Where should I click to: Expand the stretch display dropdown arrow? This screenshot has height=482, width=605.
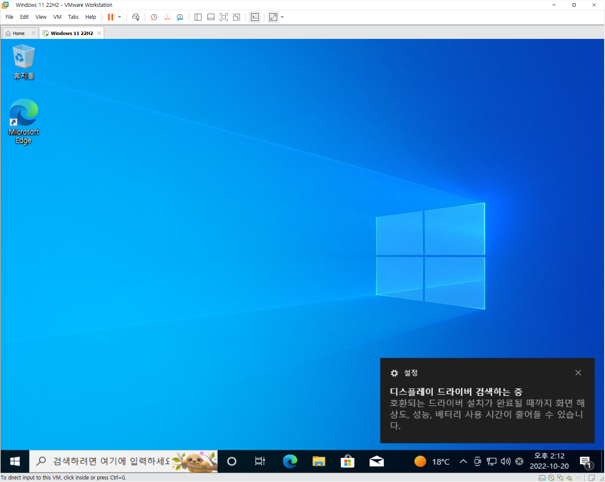pyautogui.click(x=282, y=17)
